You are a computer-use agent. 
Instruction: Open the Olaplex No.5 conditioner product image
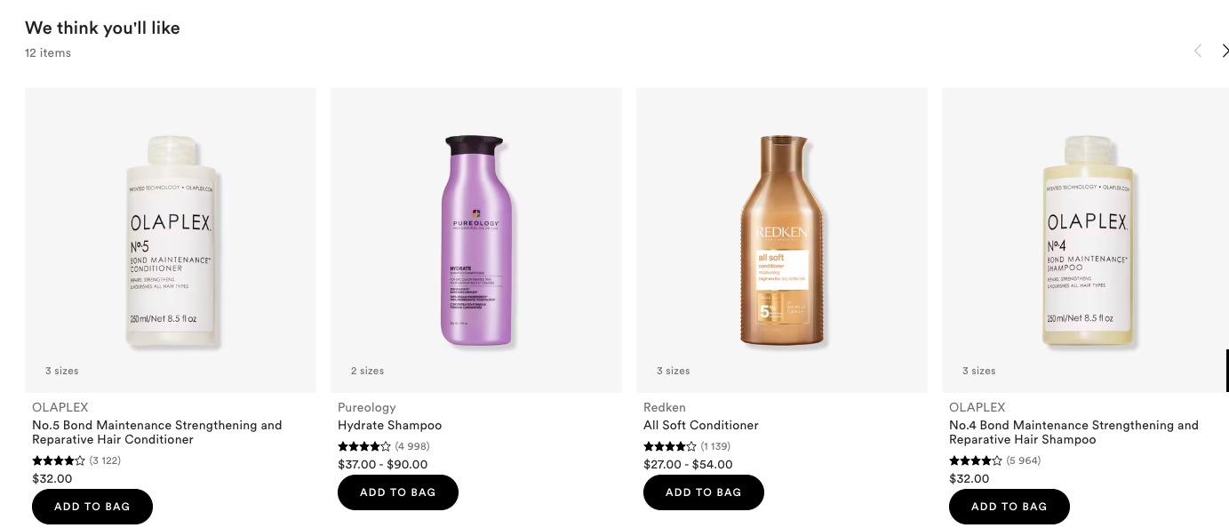(171, 240)
